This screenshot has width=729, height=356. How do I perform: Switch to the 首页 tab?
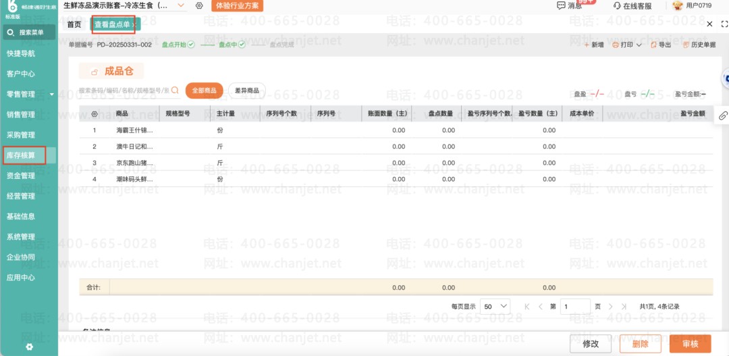74,25
